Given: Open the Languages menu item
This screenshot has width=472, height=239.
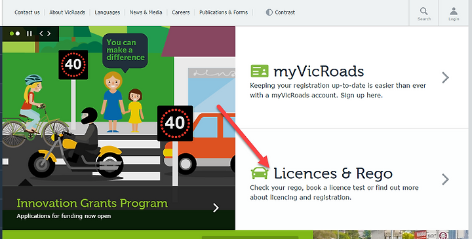Looking at the screenshot, I should tap(107, 12).
